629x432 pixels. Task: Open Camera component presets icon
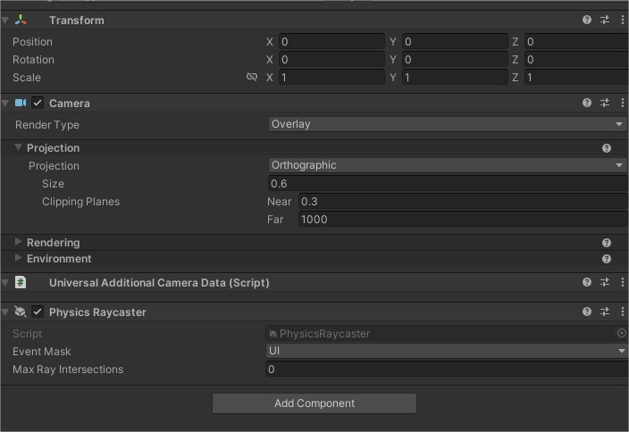click(605, 103)
